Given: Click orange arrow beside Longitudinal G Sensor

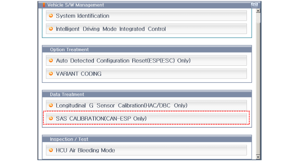Looking at the screenshot, I should (x=51, y=105).
